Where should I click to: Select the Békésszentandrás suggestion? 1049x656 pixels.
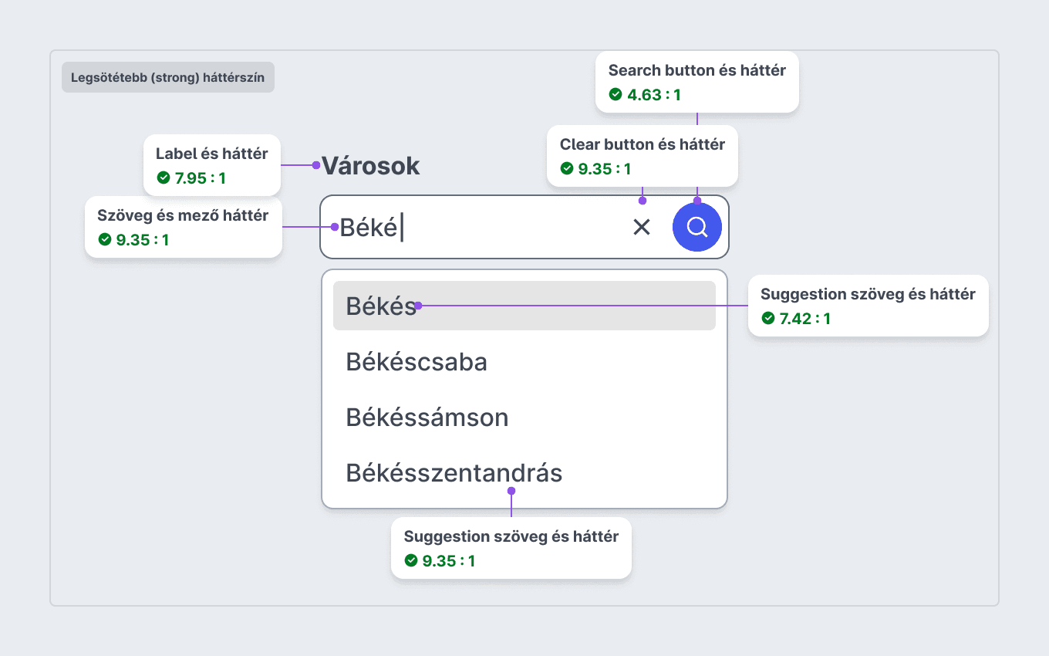click(524, 472)
